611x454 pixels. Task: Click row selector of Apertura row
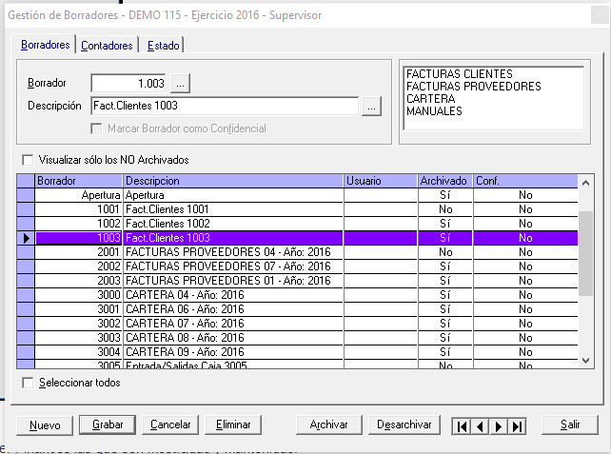(26, 195)
